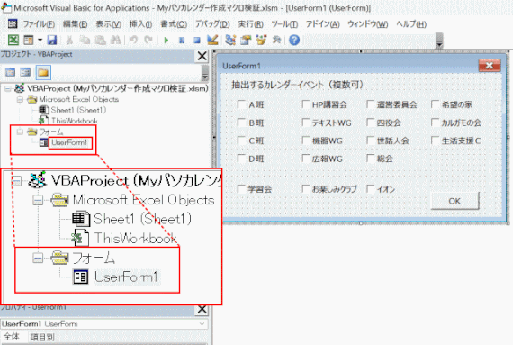This screenshot has height=345, width=513.
Task: Collapse the フォーム folder node
Action: point(21,132)
